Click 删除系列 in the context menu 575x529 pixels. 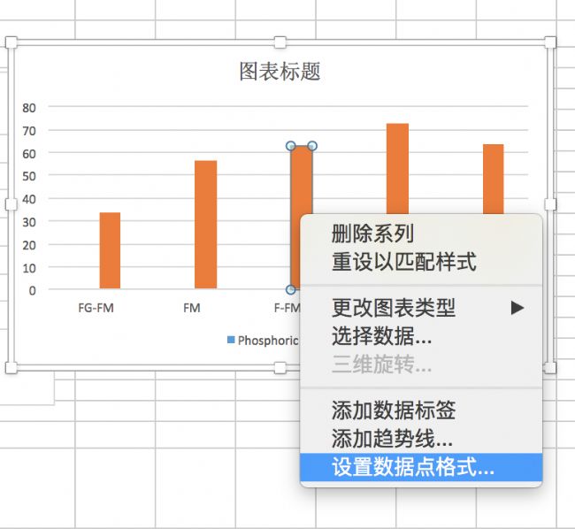(x=372, y=234)
